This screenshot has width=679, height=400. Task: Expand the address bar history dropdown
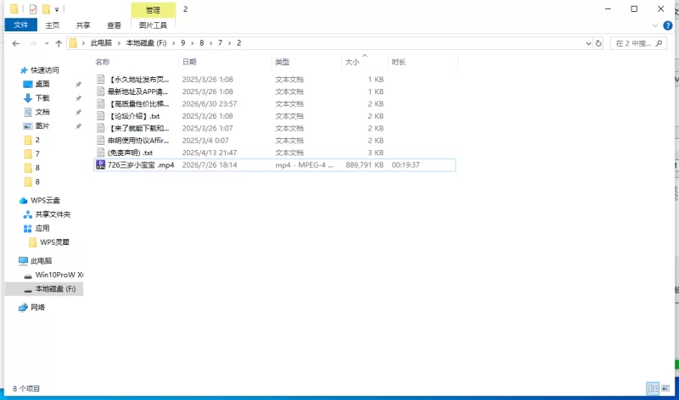(x=588, y=43)
